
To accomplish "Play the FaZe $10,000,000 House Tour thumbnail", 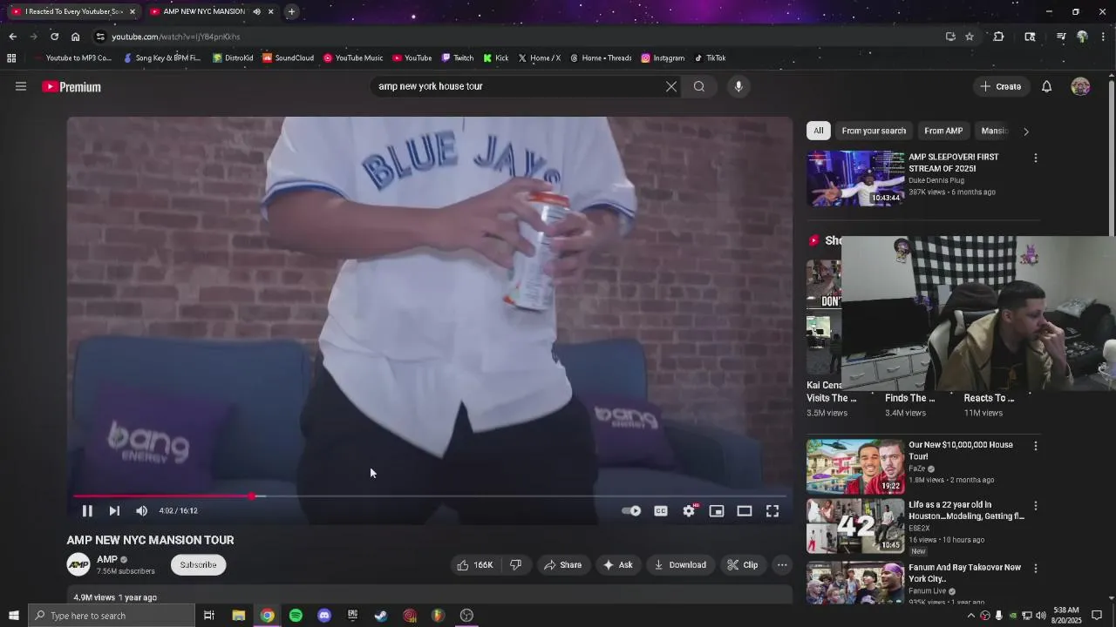I will [855, 466].
